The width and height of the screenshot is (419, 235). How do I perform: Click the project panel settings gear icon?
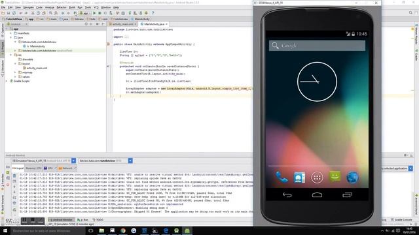point(98,24)
